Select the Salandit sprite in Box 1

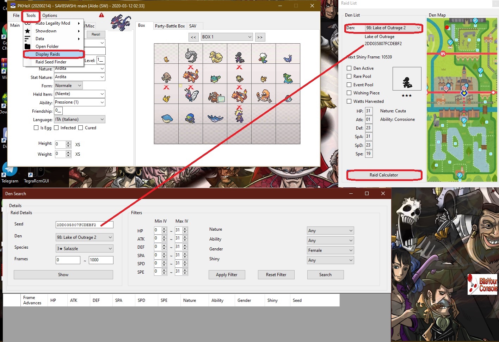(x=240, y=57)
